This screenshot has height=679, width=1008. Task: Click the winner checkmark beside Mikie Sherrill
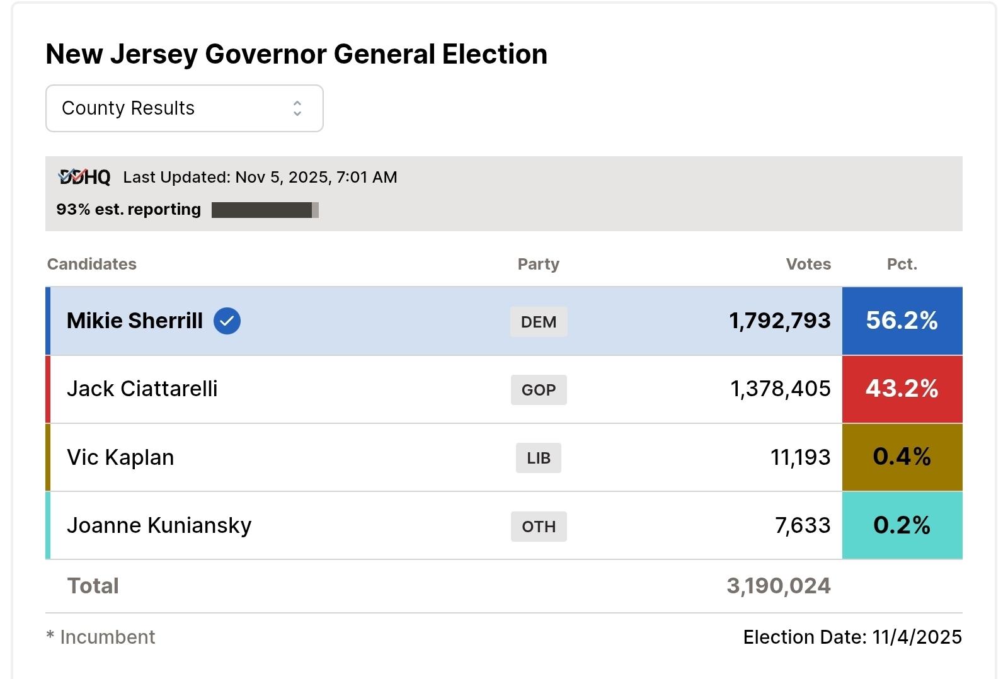pyautogui.click(x=227, y=321)
